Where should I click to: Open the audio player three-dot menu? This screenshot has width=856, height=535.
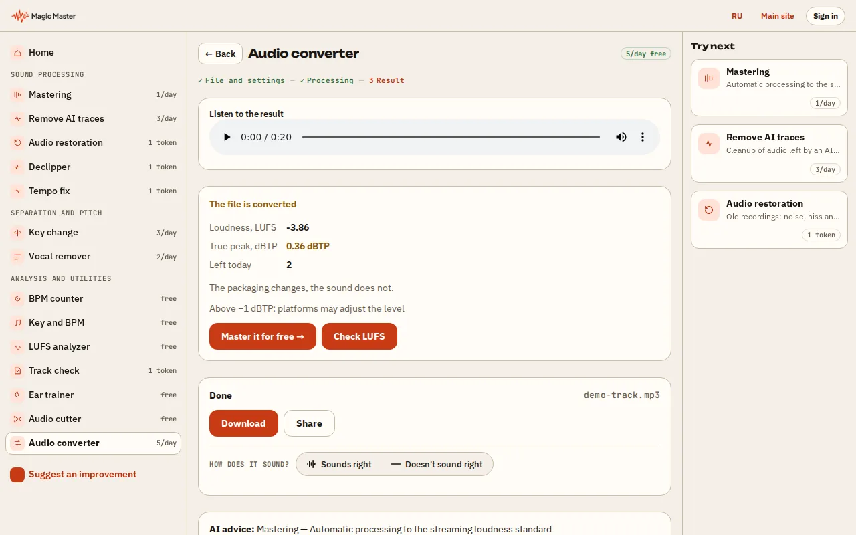(643, 137)
